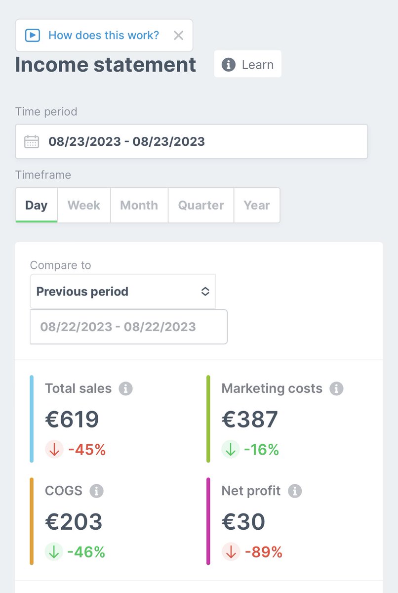Image resolution: width=398 pixels, height=593 pixels.
Task: Click the red down-arrow under Total sales
Action: [54, 450]
